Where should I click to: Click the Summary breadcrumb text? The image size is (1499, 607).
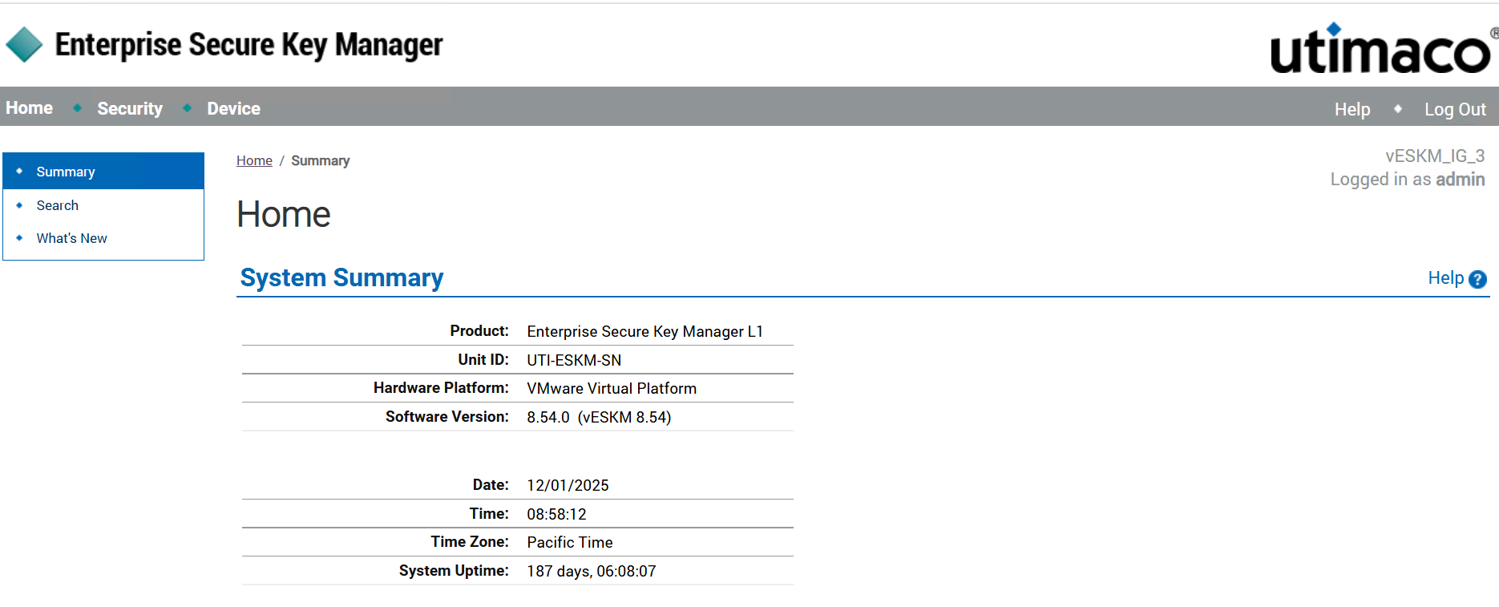click(x=320, y=160)
